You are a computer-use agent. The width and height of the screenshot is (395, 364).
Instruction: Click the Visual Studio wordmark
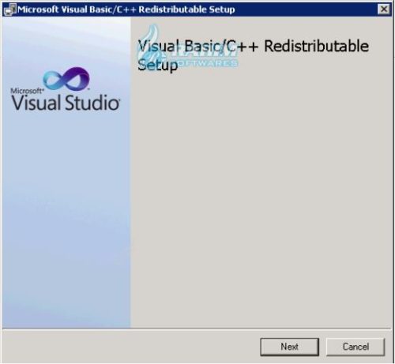pos(66,103)
